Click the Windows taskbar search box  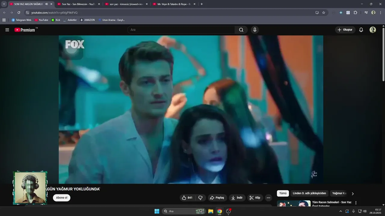[x=184, y=211]
